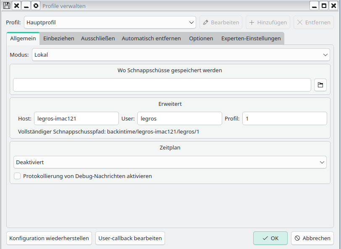Screen dimensions: 341x249
Task: Click the round icon left of the window title
Action: [x=36, y=6]
